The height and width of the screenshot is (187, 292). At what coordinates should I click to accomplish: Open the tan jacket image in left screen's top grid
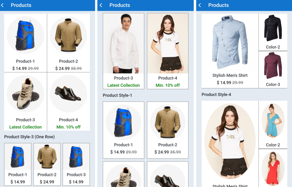[x=68, y=35]
